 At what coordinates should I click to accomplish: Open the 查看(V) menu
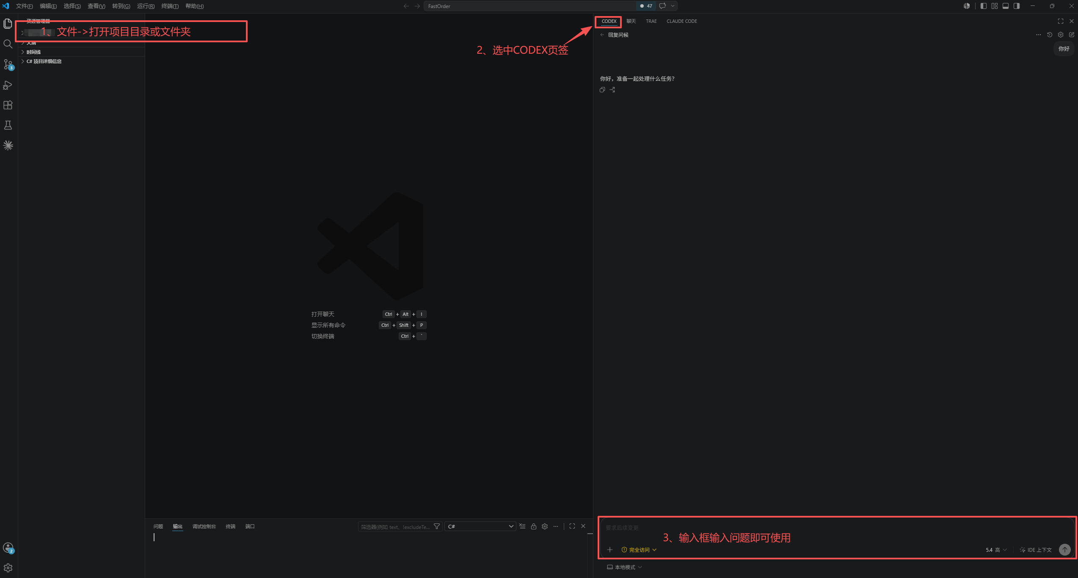[x=96, y=6]
